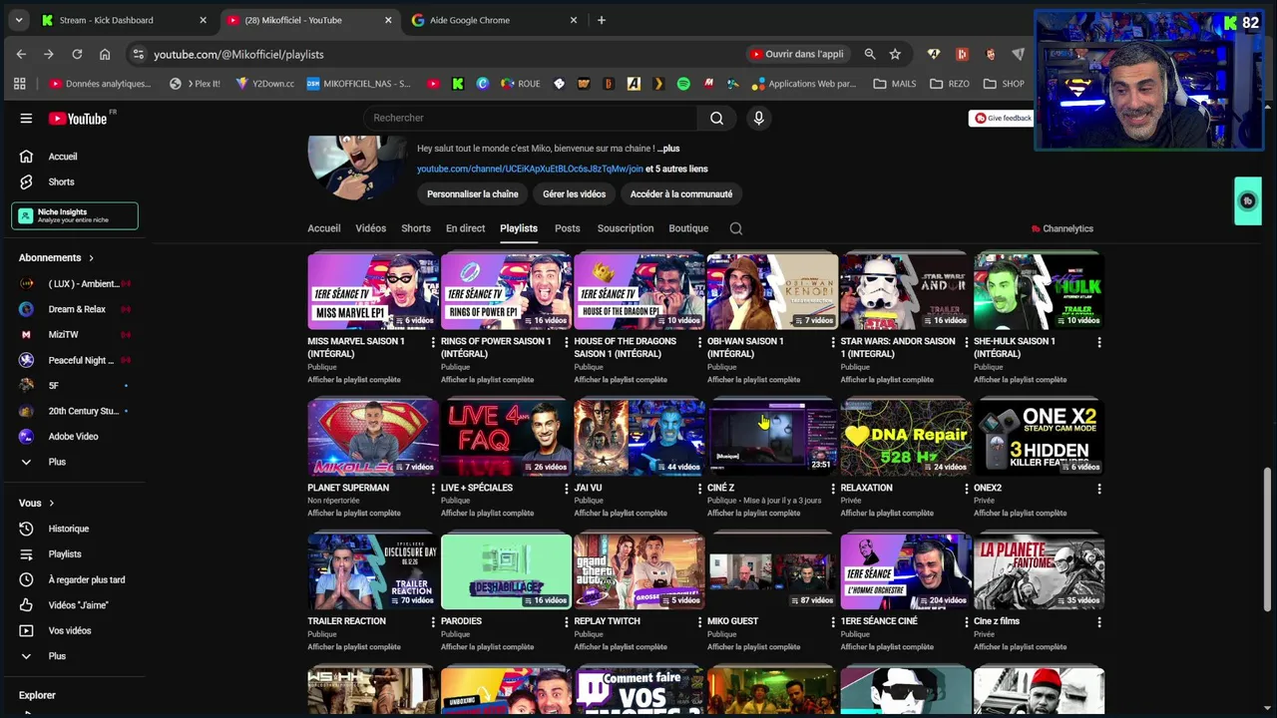The height and width of the screenshot is (718, 1277).
Task: Click Personnaliser la chaîne button
Action: [x=472, y=194]
